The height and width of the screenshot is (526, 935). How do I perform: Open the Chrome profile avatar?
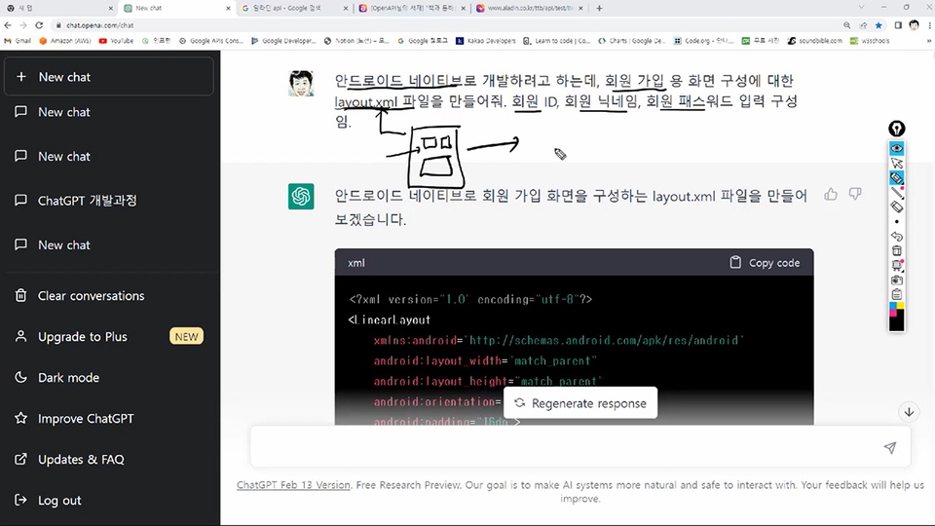click(x=915, y=25)
